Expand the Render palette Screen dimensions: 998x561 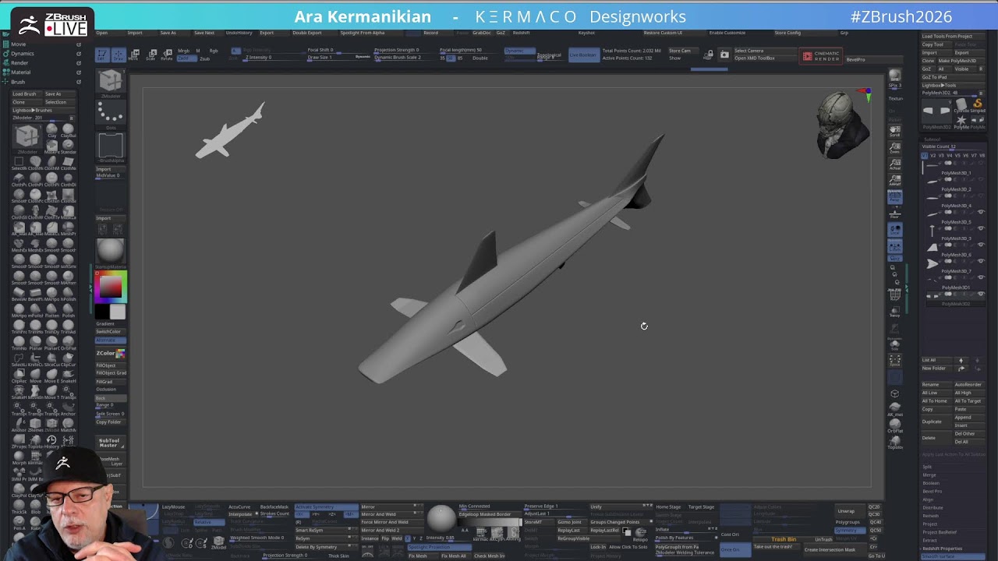19,63
